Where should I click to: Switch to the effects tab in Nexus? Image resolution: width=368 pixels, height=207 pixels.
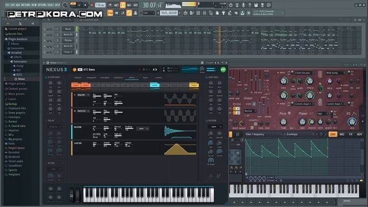[x=132, y=78]
